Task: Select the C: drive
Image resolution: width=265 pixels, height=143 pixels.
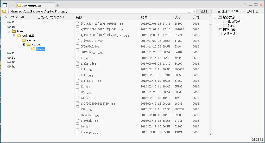Action: coord(11,22)
